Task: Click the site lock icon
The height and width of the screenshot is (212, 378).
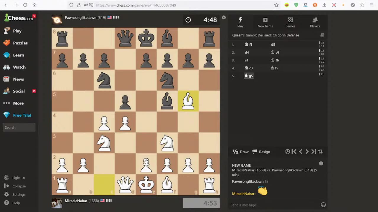Action: (79, 5)
